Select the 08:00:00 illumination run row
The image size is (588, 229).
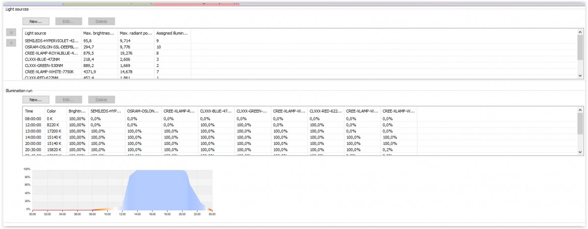click(300, 118)
